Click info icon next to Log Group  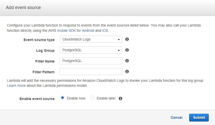tap(127, 50)
